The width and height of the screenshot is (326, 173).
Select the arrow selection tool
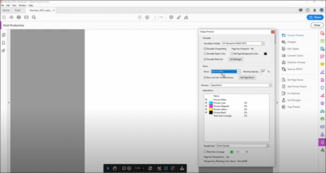point(108,168)
